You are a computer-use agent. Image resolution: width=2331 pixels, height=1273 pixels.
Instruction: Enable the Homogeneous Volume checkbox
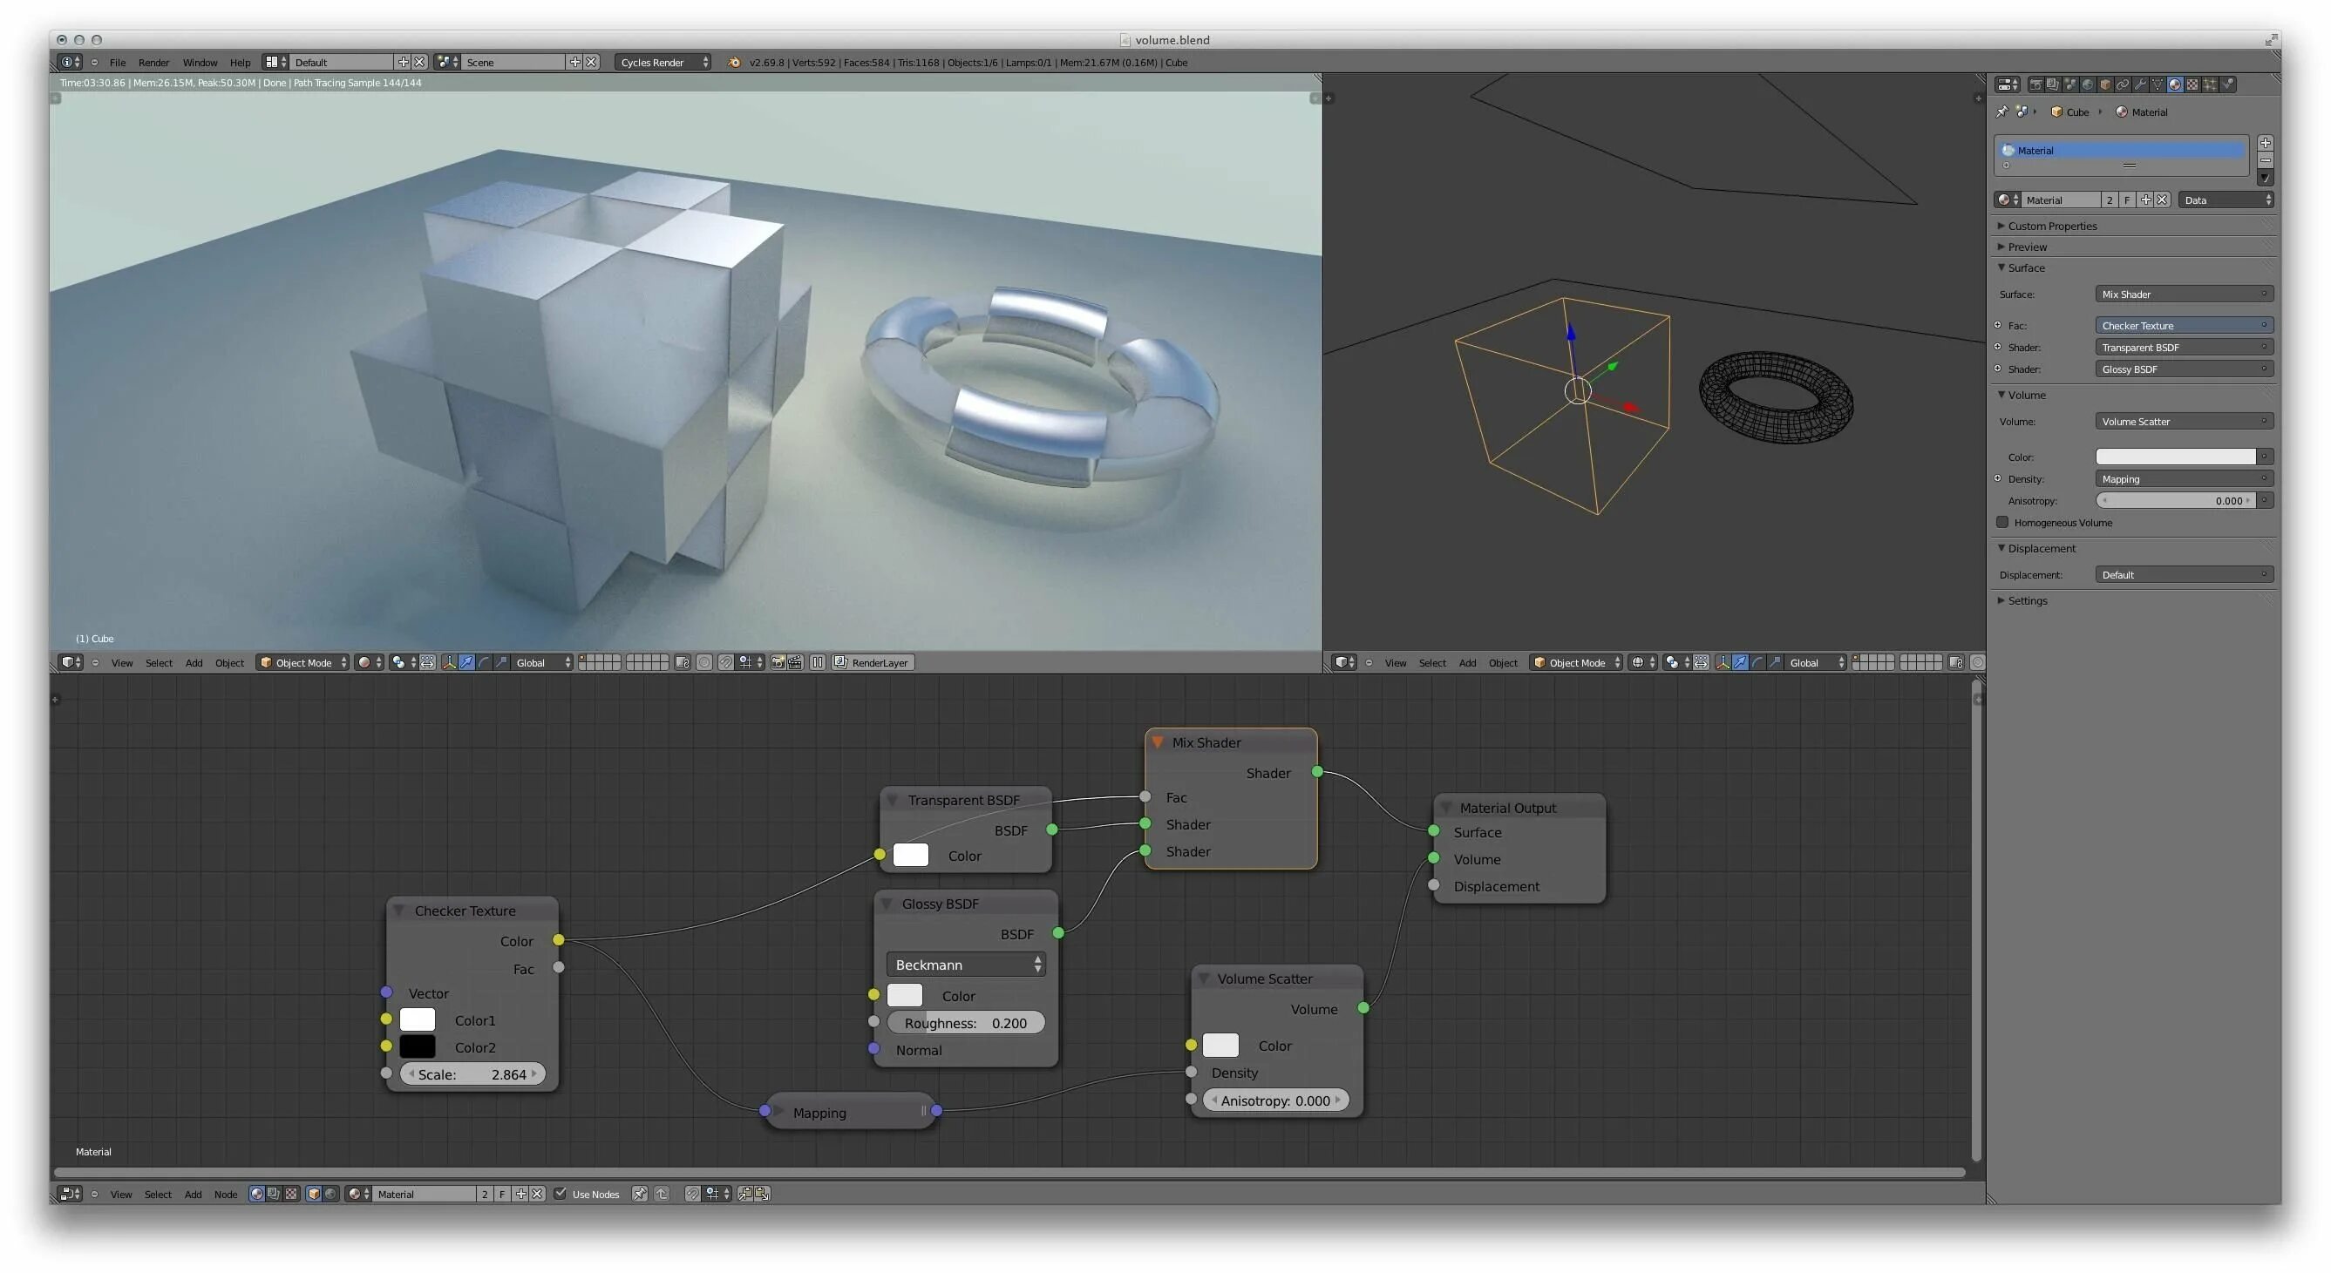click(x=2002, y=522)
